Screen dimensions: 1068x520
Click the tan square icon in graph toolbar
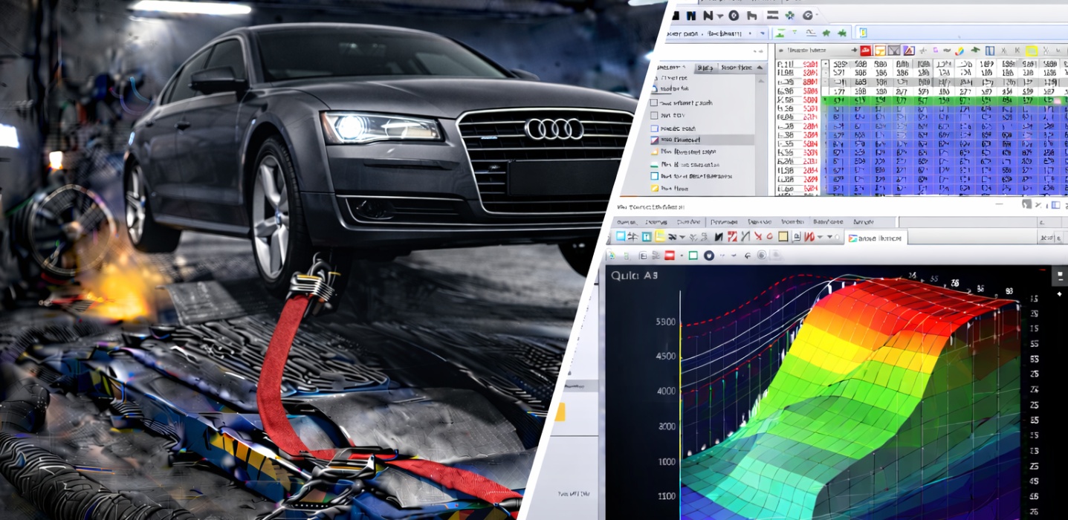tap(783, 236)
